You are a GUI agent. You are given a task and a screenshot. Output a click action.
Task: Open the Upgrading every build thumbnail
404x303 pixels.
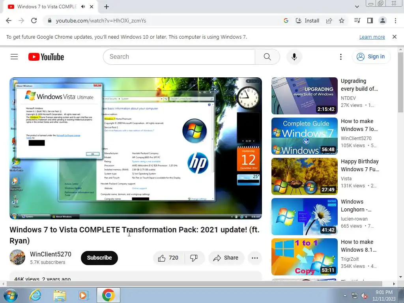(305, 96)
